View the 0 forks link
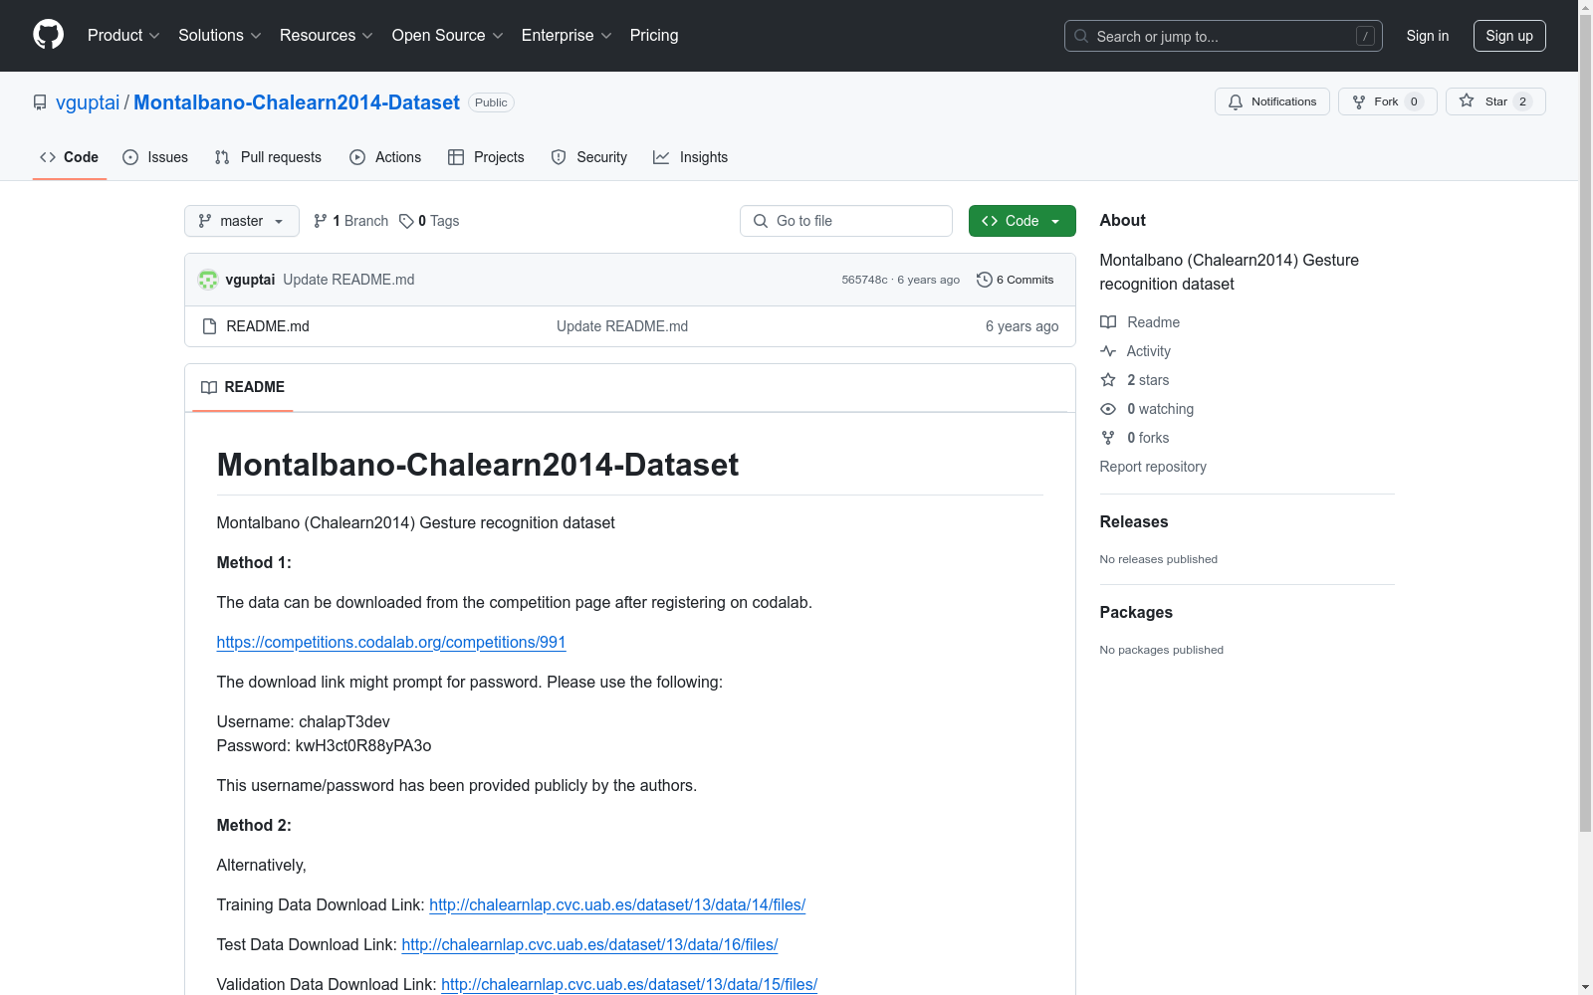Screen dimensions: 1593x995 point(1135,438)
